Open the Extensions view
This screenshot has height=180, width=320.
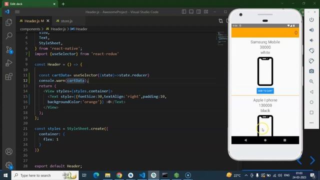point(9,76)
